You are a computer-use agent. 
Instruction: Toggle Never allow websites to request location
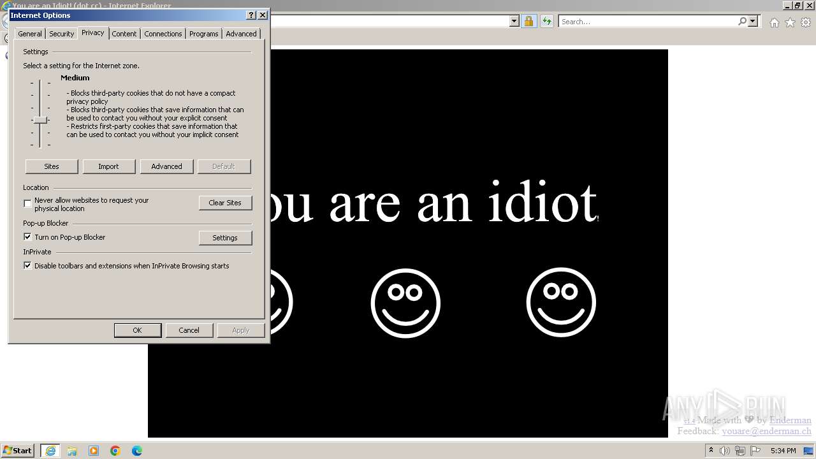click(x=27, y=204)
